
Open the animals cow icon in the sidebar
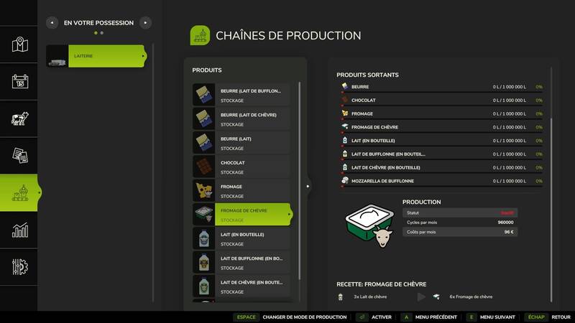tap(20, 118)
